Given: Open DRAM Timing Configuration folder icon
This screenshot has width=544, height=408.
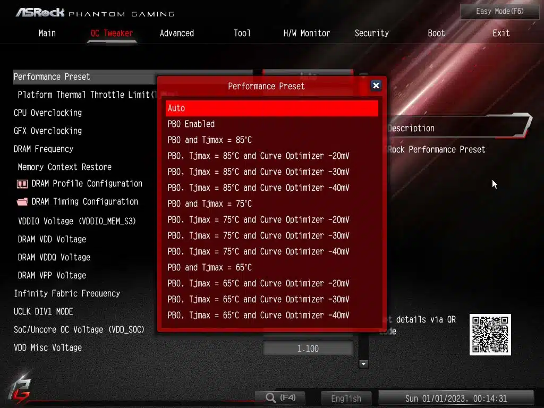Looking at the screenshot, I should [x=22, y=202].
